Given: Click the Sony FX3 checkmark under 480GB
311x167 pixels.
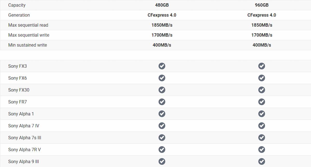Looking at the screenshot, I should tap(162, 66).
